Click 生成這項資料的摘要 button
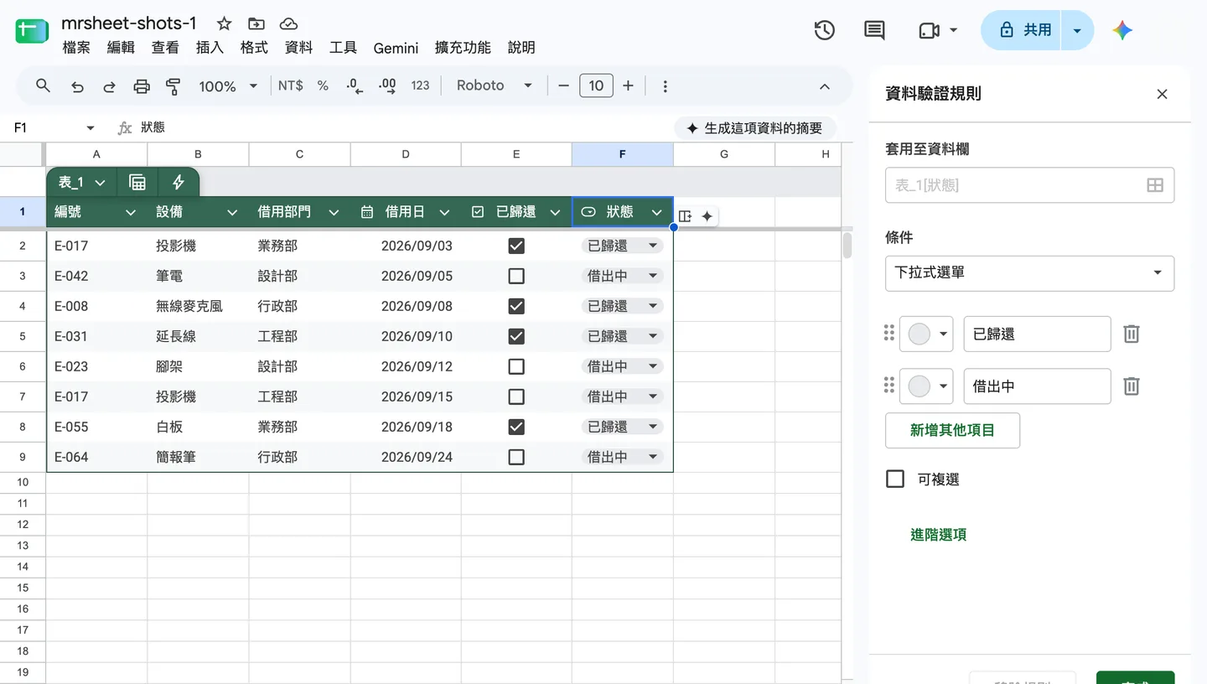 click(x=754, y=128)
